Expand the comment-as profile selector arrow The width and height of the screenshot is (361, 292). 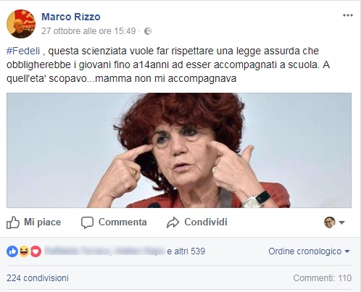pos(341,222)
